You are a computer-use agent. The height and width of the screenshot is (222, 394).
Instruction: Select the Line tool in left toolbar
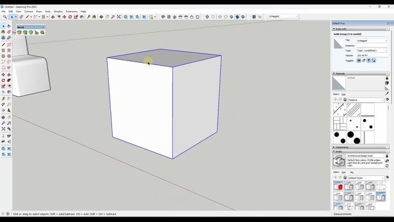tap(3, 44)
